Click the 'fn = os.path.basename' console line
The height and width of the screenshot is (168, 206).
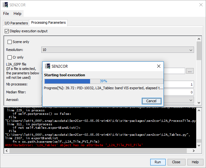(x=56, y=142)
